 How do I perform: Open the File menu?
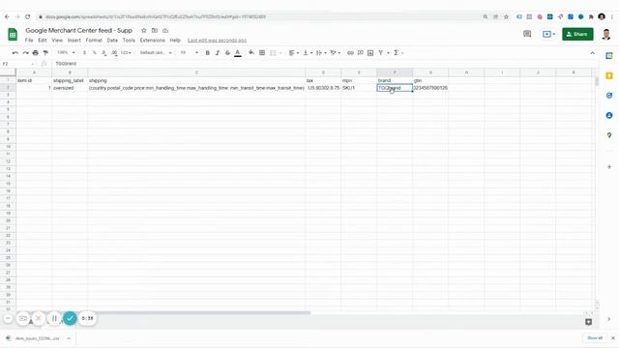(29, 41)
